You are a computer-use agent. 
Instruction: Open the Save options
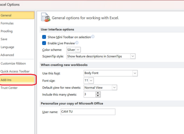4,39
